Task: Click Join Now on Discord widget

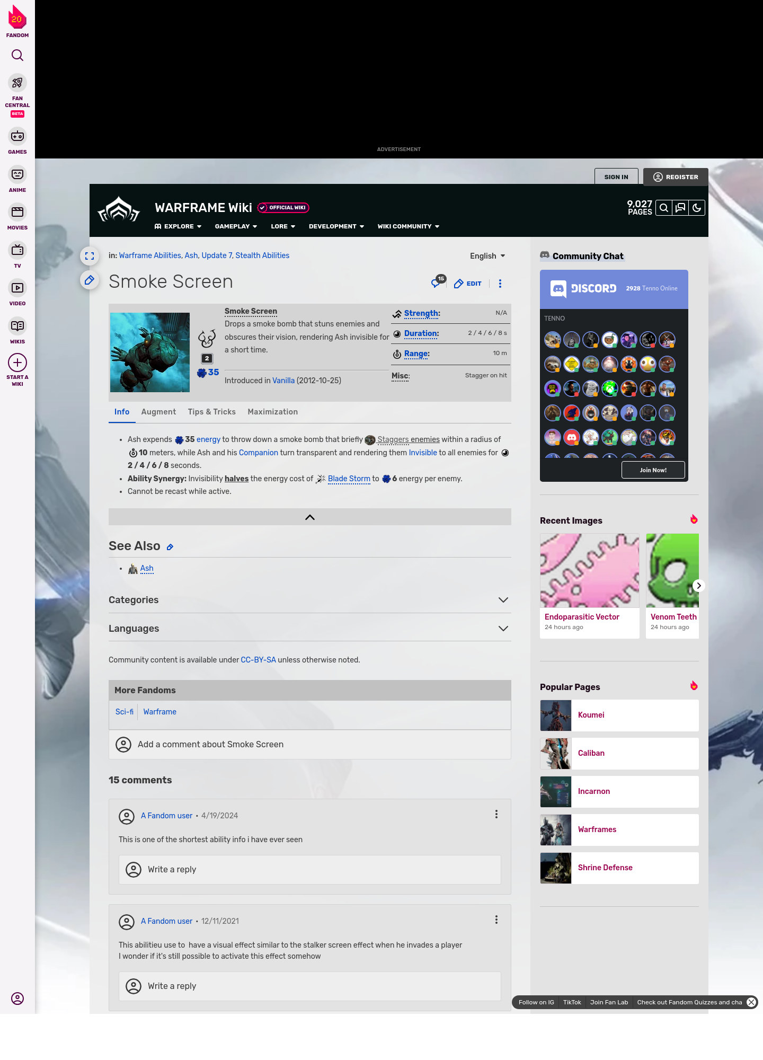Action: (653, 470)
